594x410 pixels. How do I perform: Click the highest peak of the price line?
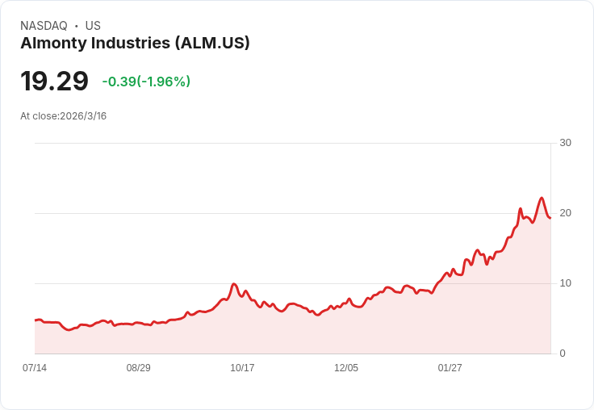click(x=542, y=199)
